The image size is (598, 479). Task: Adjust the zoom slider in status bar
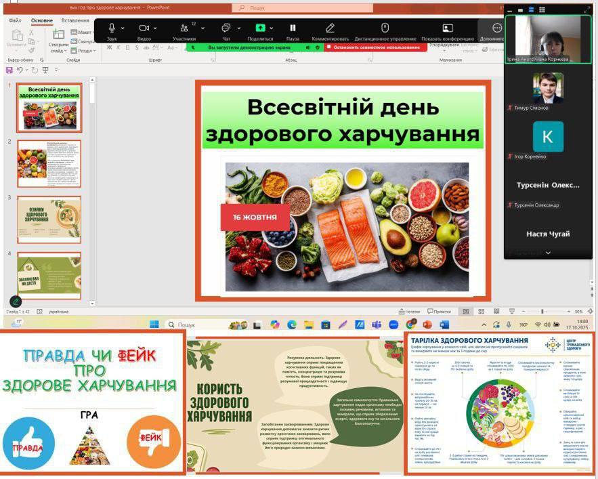tap(542, 312)
